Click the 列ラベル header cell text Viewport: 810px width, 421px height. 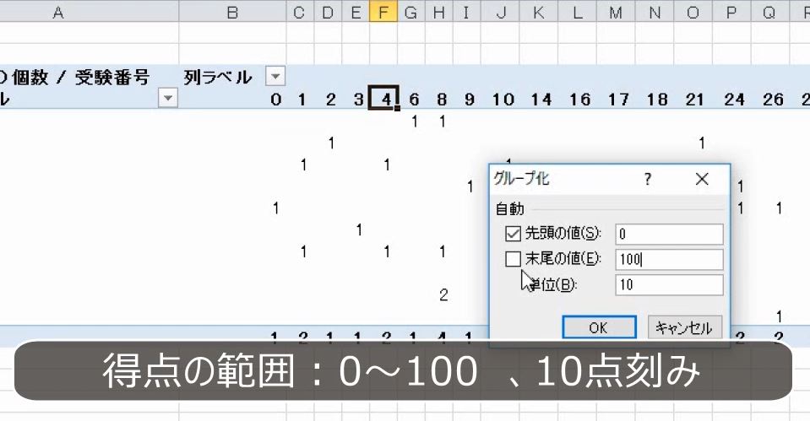pyautogui.click(x=218, y=78)
